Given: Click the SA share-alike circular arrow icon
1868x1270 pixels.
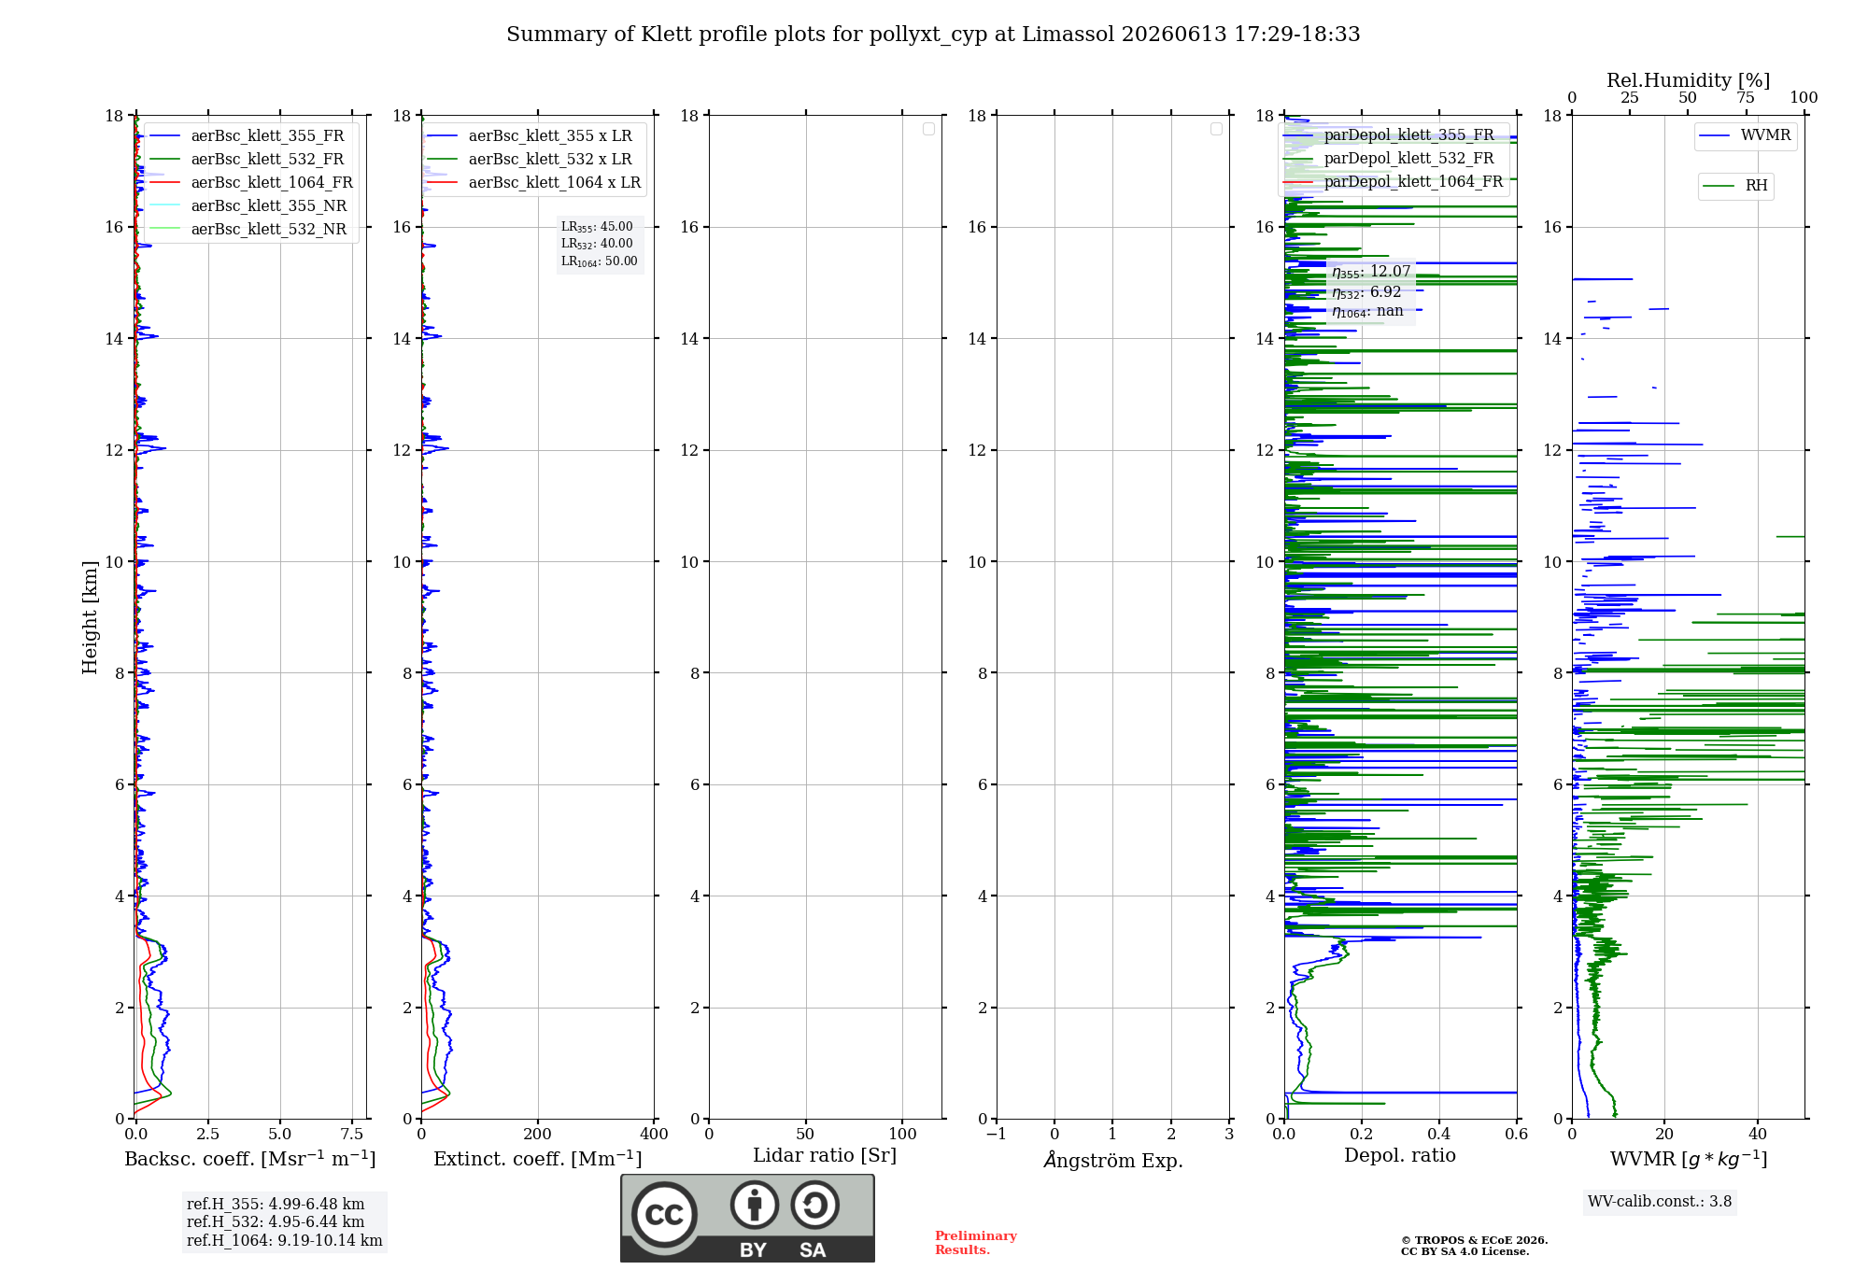Looking at the screenshot, I should click(x=815, y=1205).
